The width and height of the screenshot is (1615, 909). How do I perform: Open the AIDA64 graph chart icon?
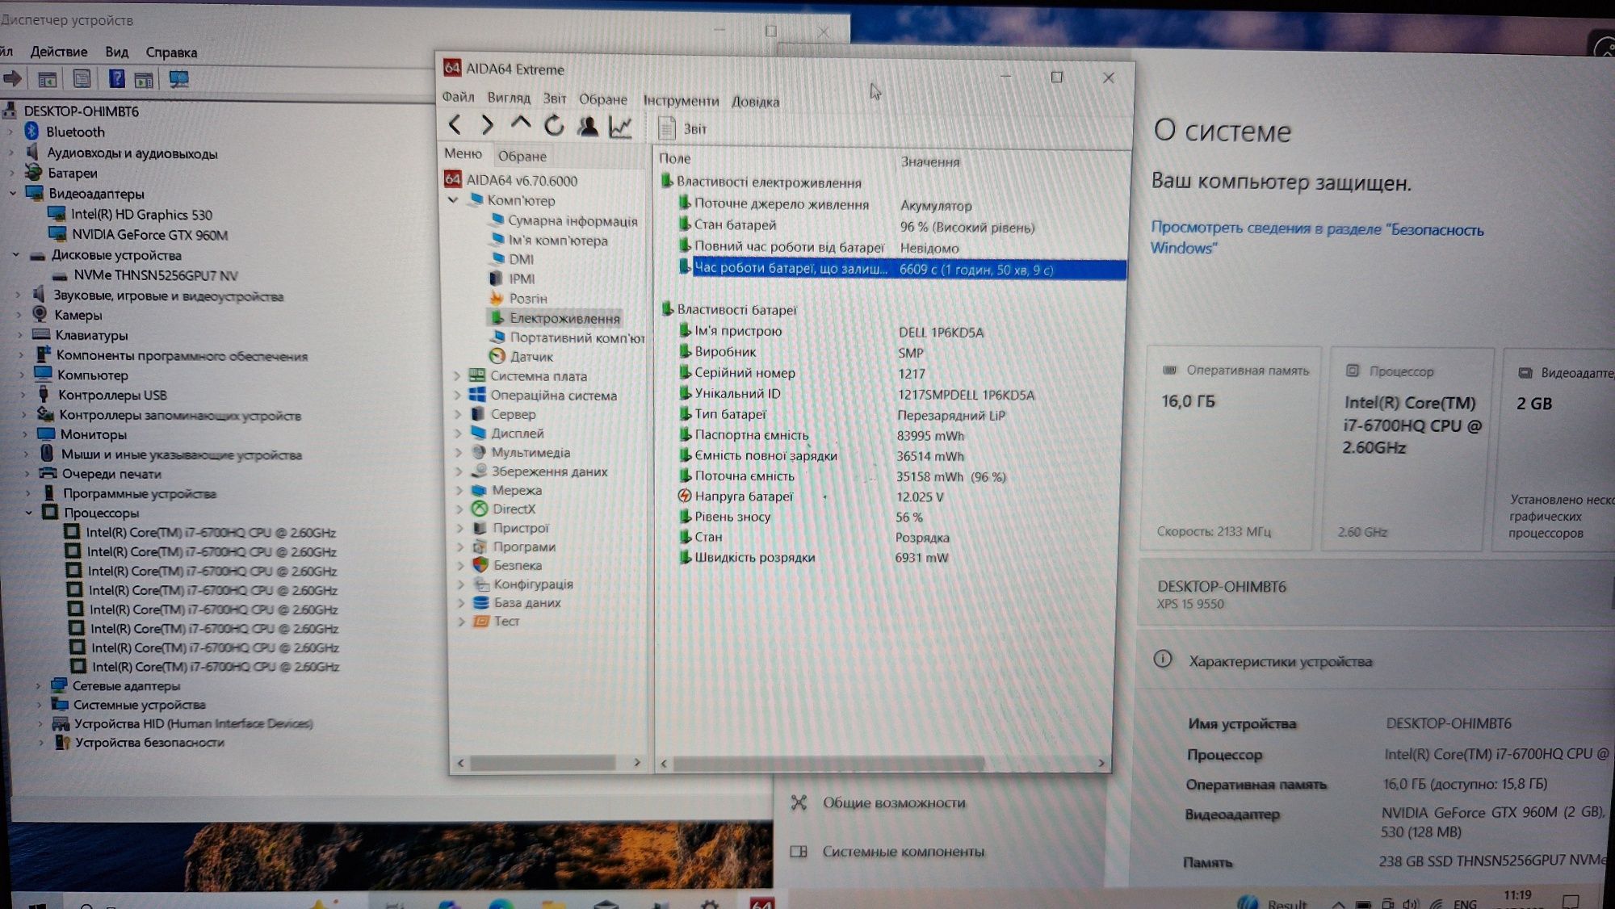point(620,128)
